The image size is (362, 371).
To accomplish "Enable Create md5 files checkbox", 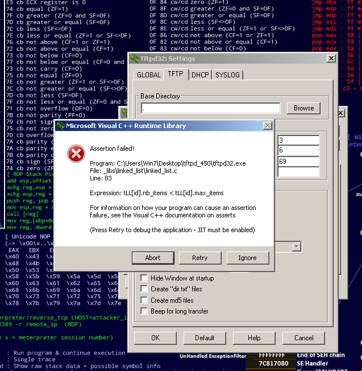I will coord(144,300).
